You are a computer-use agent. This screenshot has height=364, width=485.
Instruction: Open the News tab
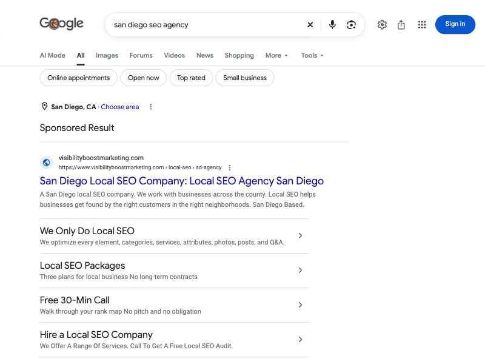205,55
